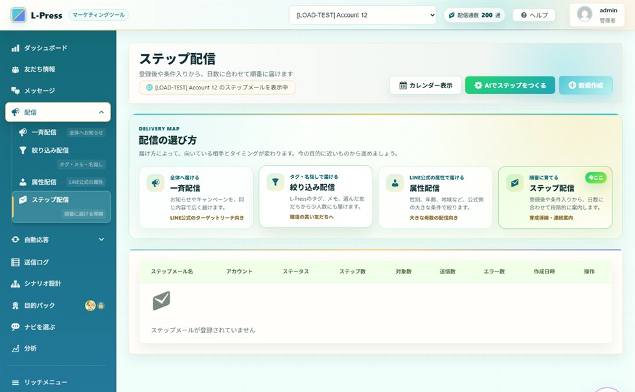Click the L-Press logo icon

[18, 15]
